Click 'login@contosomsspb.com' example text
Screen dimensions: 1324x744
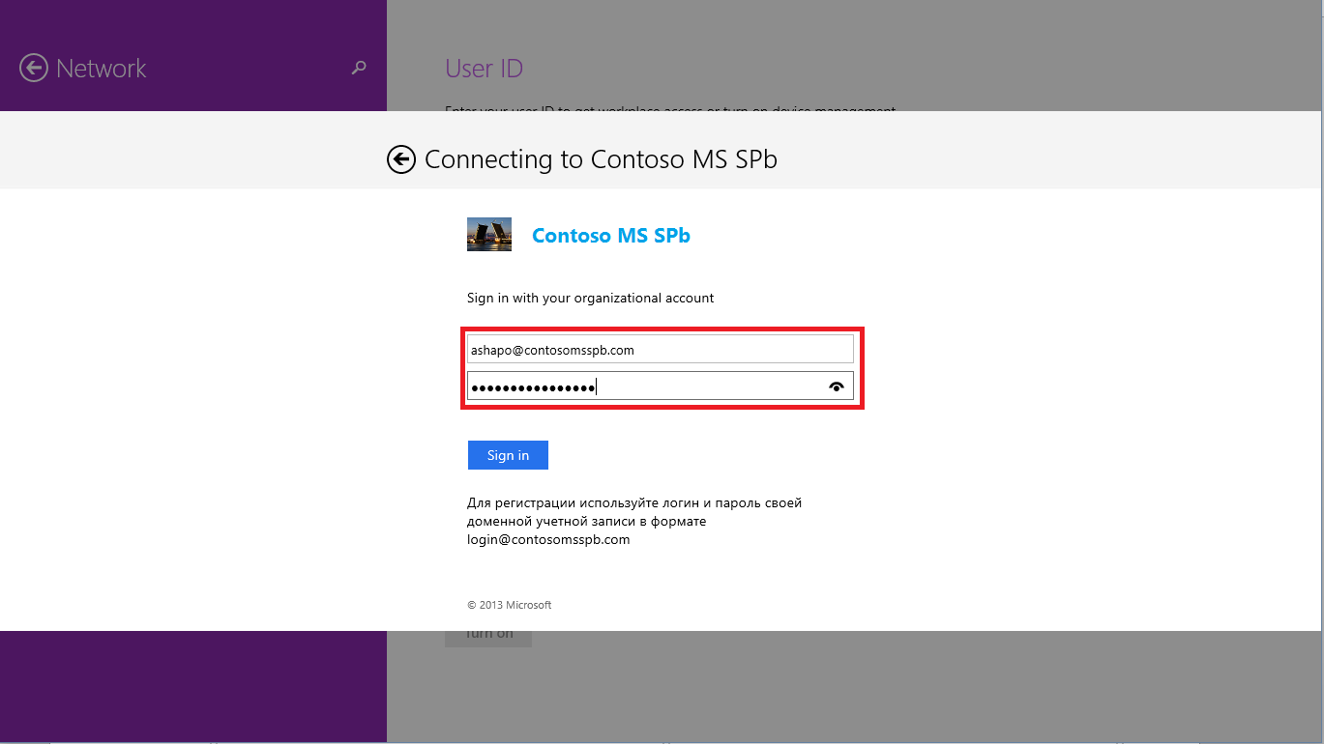tap(548, 540)
